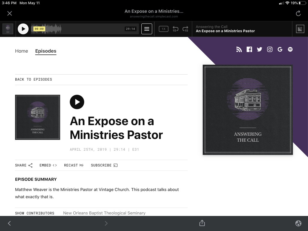Skip back 15 seconds
Screen dimensions: 308x231
click(175, 29)
